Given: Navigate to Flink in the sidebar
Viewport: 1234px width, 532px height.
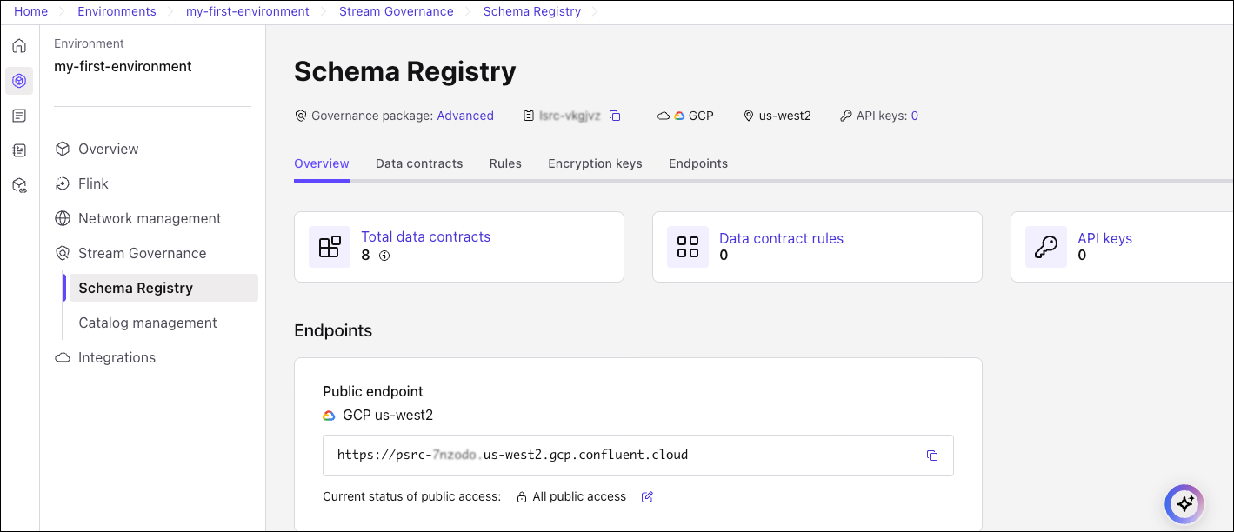Looking at the screenshot, I should click(93, 183).
